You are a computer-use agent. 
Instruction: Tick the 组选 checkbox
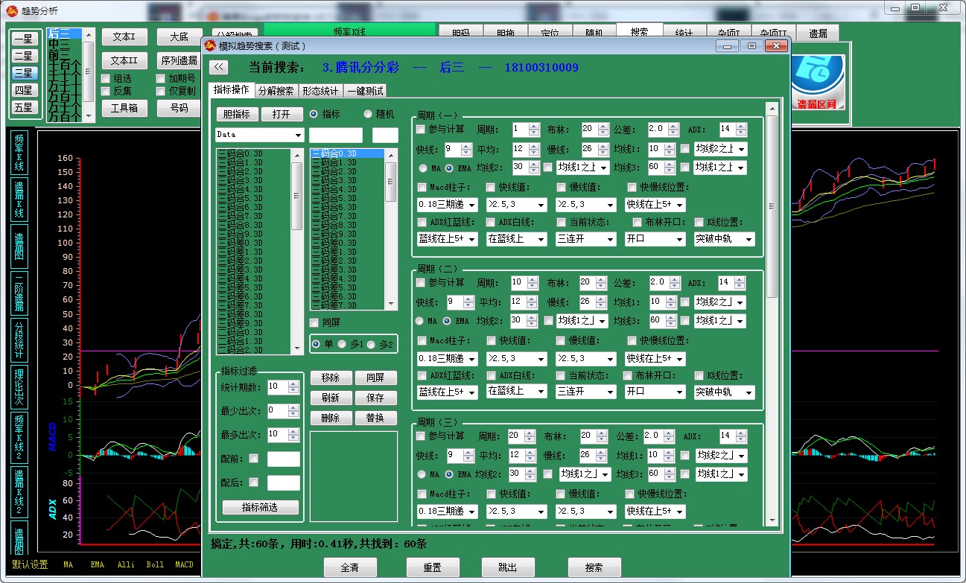tap(106, 78)
